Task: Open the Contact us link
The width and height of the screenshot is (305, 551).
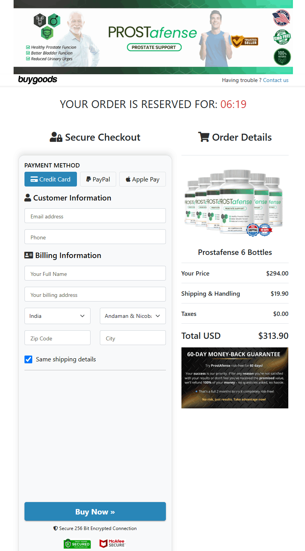Action: pos(275,80)
